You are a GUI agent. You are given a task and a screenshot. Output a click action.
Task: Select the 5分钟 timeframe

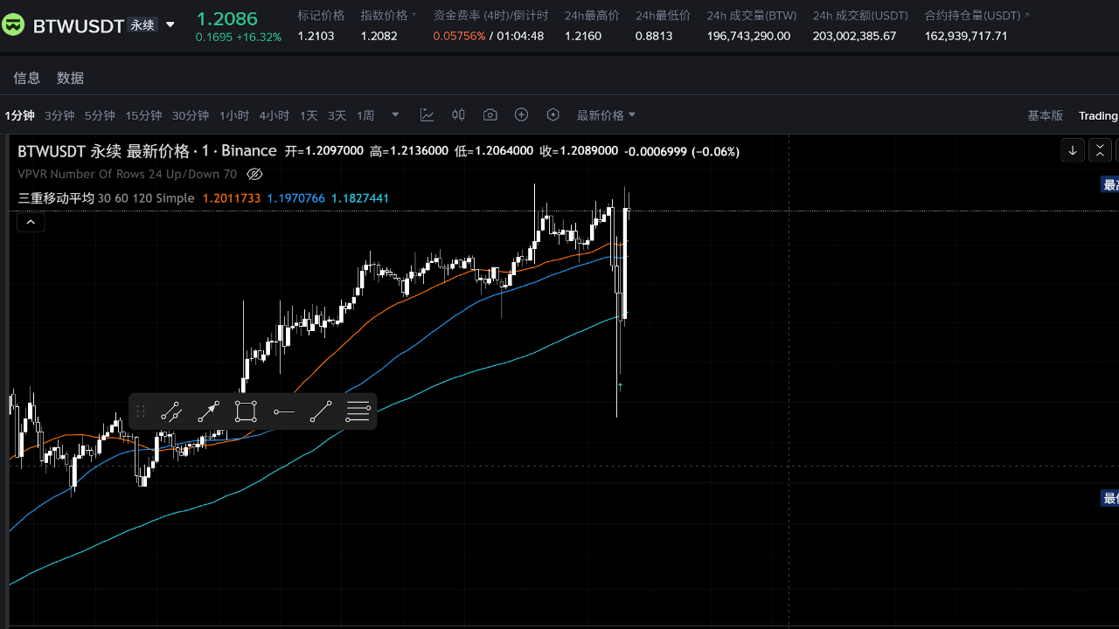click(x=100, y=115)
